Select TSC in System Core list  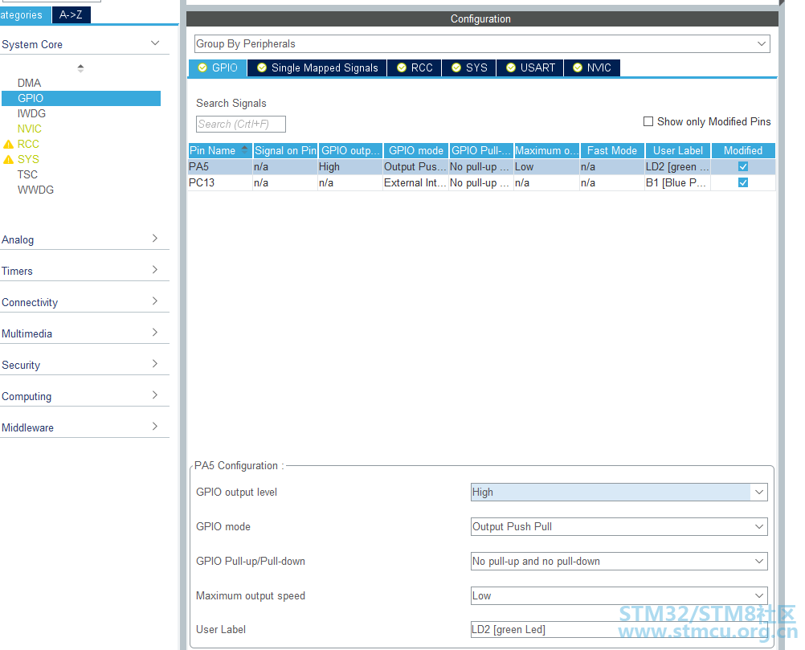tap(27, 174)
